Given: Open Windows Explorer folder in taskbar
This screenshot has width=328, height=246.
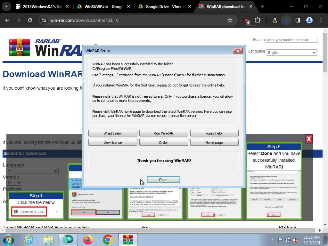Looking at the screenshot, I should pos(48,240).
